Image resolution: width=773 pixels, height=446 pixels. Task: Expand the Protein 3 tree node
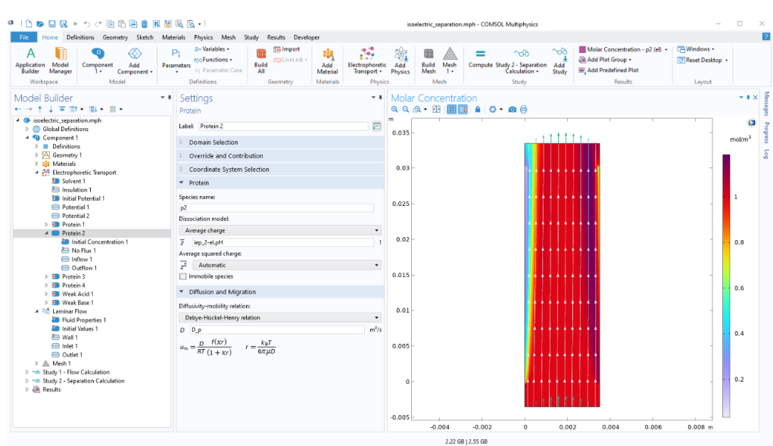click(47, 277)
